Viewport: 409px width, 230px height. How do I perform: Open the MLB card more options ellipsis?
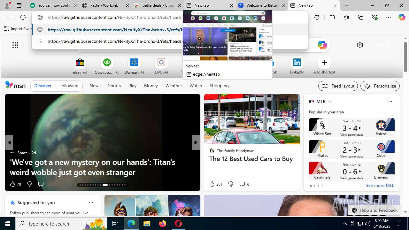point(390,102)
